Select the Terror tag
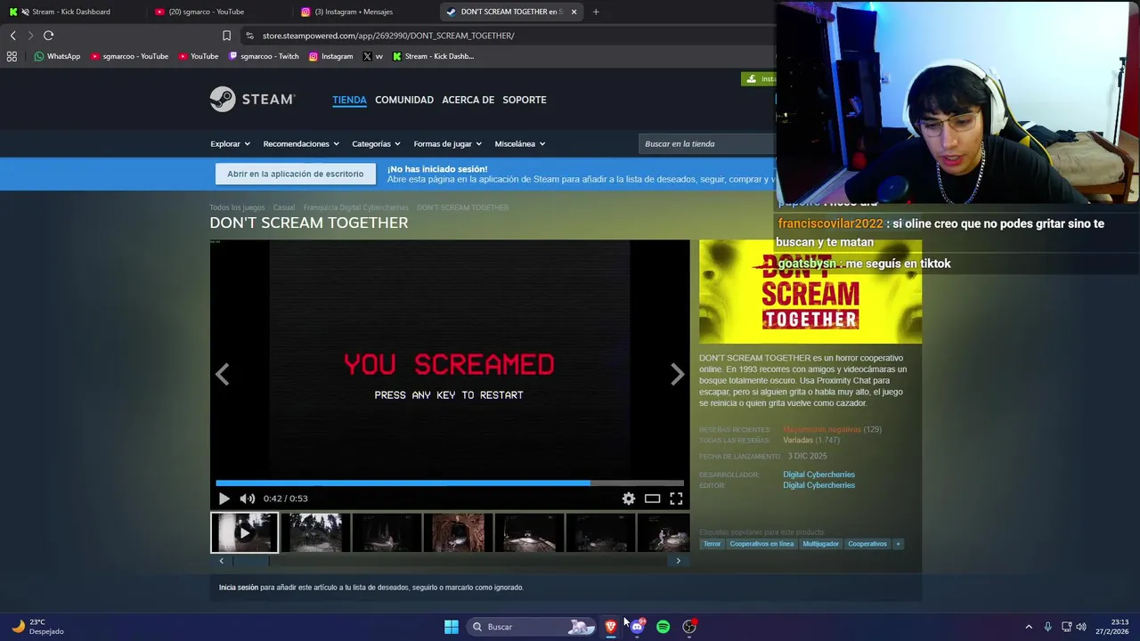This screenshot has height=641, width=1140. point(712,544)
